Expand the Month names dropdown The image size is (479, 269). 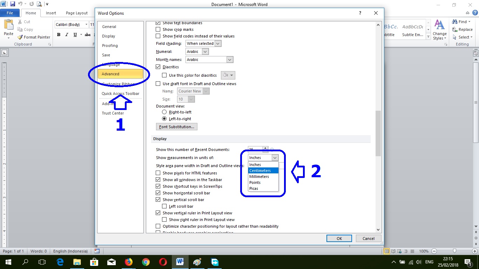230,59
